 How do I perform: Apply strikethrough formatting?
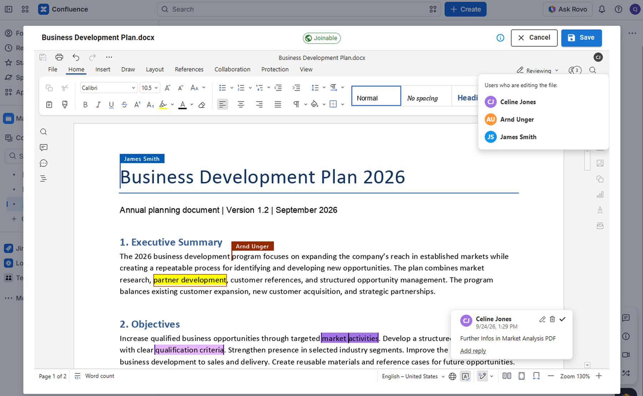(x=124, y=105)
